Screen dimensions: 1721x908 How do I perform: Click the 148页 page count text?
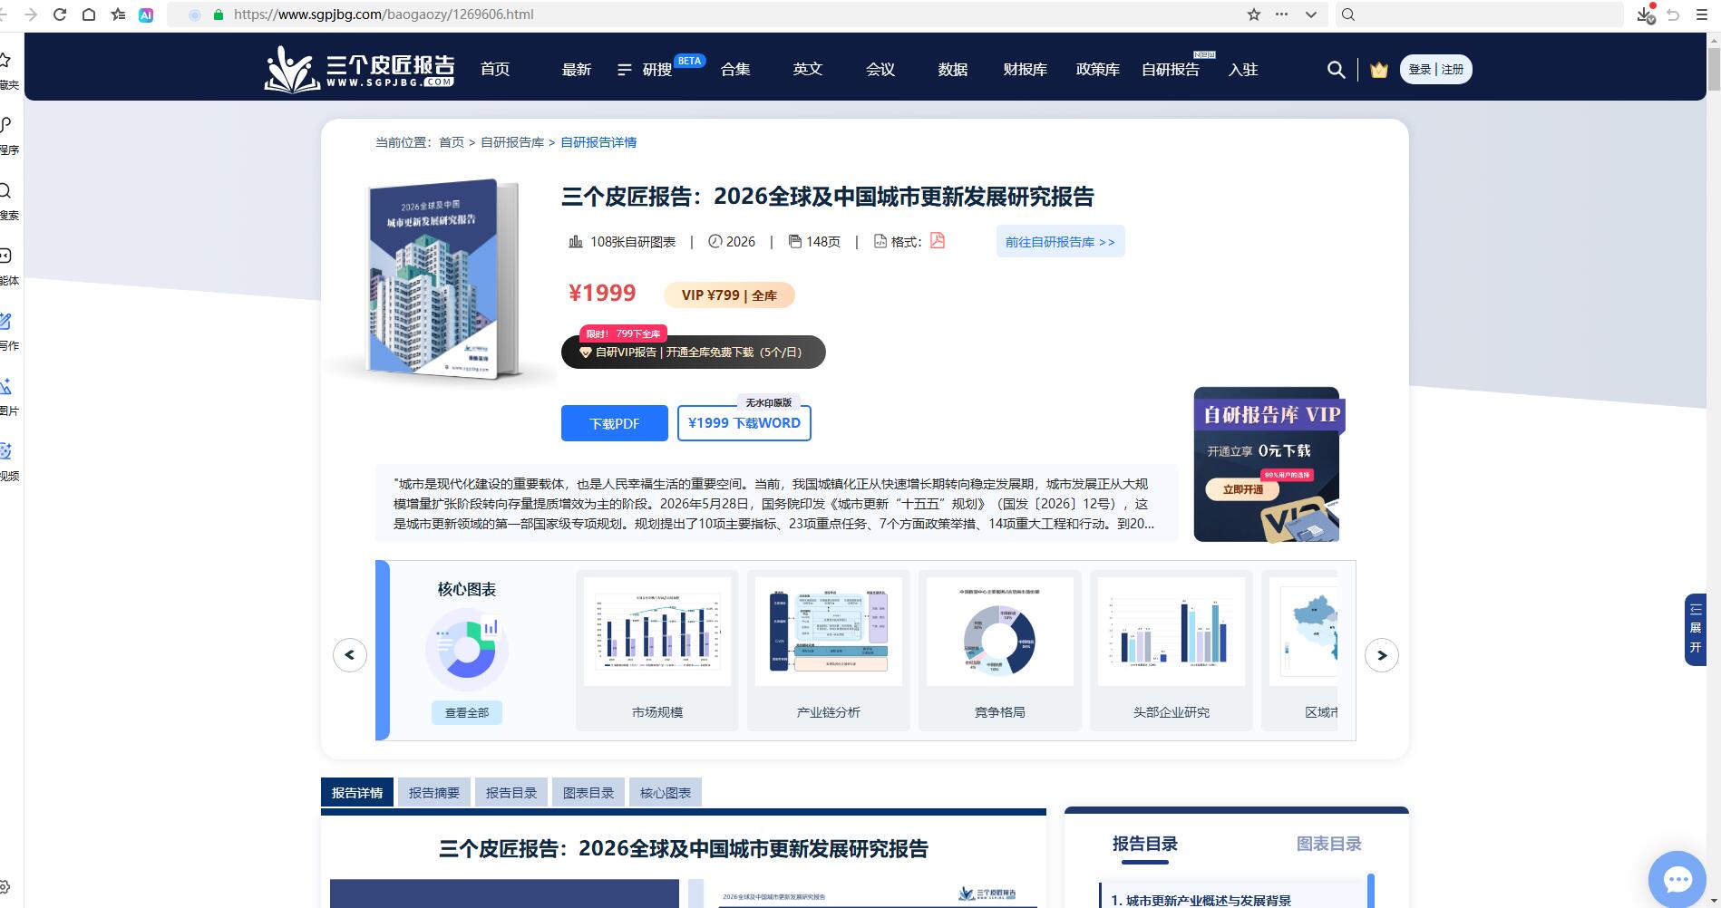[823, 242]
